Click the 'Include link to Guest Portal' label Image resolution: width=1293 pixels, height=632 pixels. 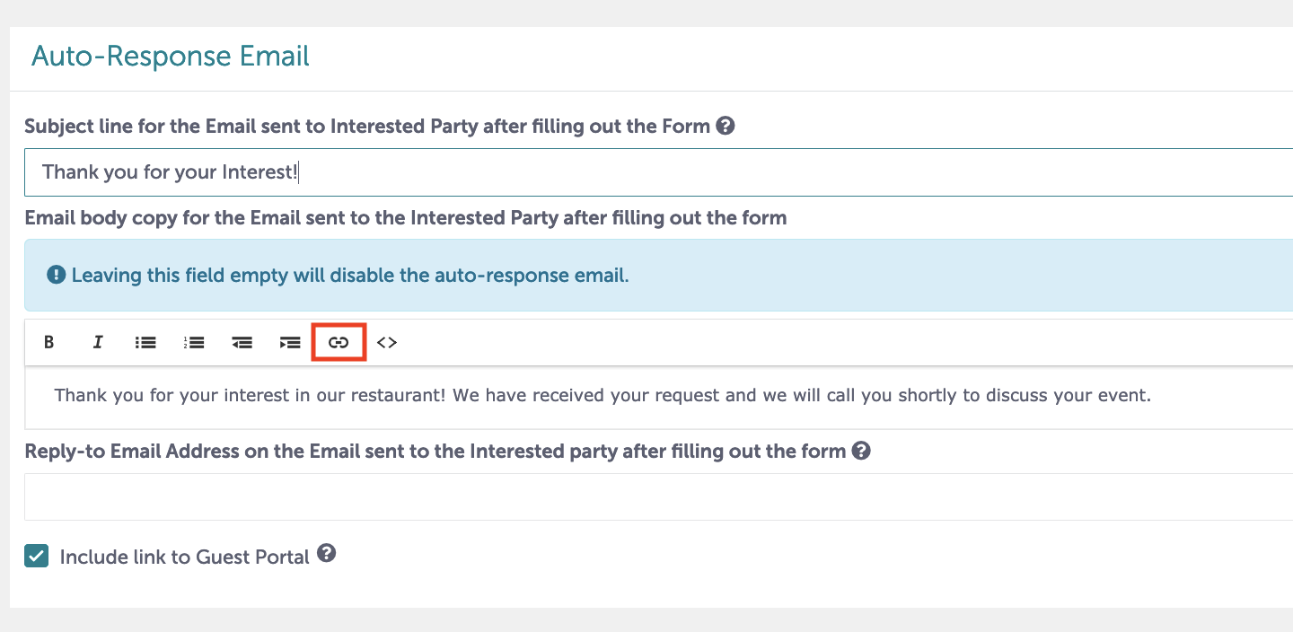click(x=185, y=557)
